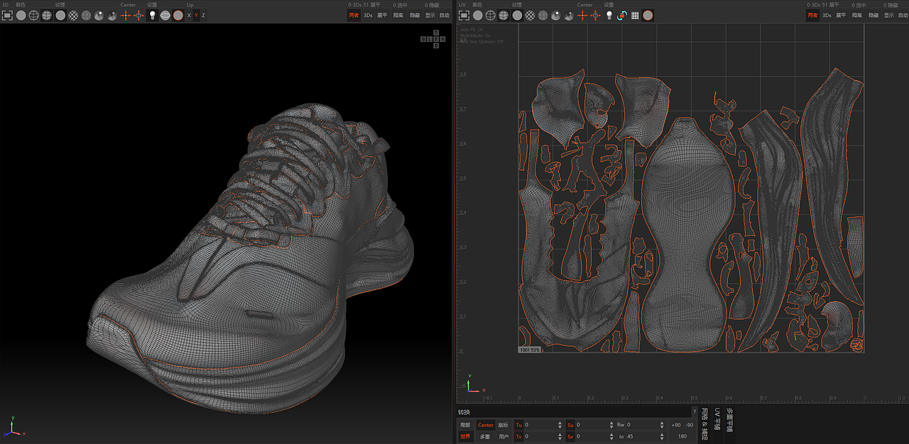Viewport: 909px width, 444px height.
Task: Click the flattened sphere setting icon in 3D view
Action: click(165, 15)
